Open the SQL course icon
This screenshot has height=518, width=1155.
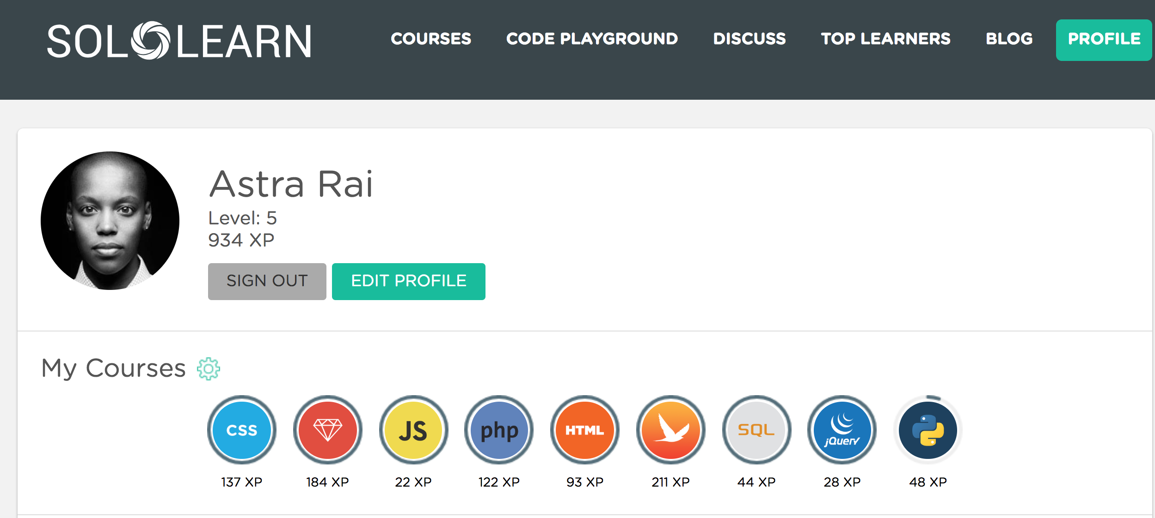point(756,430)
